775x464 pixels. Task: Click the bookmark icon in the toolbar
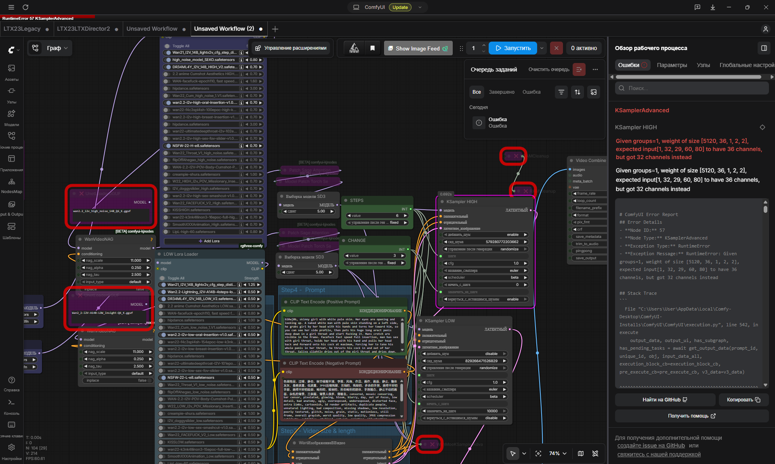click(x=372, y=48)
